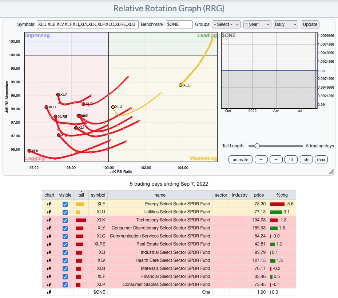Zoom out with the minus button
Viewport: 338px width, 298px height.
(x=276, y=160)
